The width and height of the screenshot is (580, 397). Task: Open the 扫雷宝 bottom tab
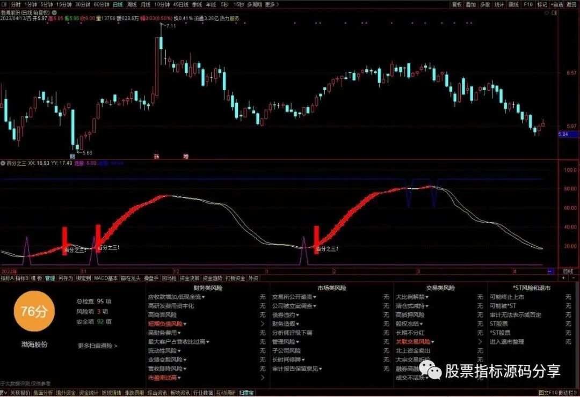(247, 393)
